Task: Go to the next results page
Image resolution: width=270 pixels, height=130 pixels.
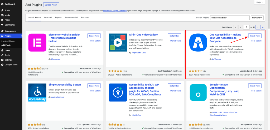Action: pyautogui.click(x=258, y=27)
